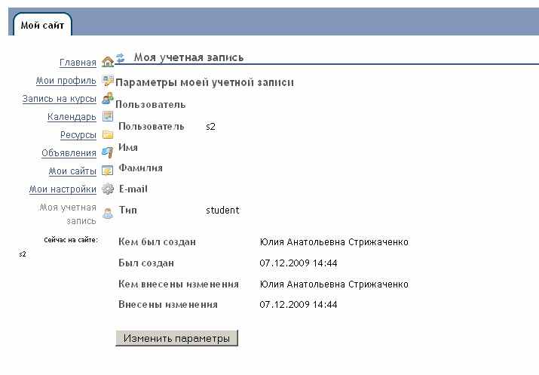This screenshot has height=375, width=539.
Task: Click the home icon beside Главная
Action: (108, 62)
